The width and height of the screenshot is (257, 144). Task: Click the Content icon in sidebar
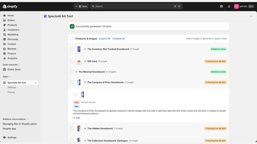(4, 44)
